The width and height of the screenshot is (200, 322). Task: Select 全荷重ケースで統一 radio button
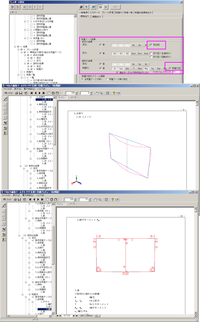tap(82, 79)
